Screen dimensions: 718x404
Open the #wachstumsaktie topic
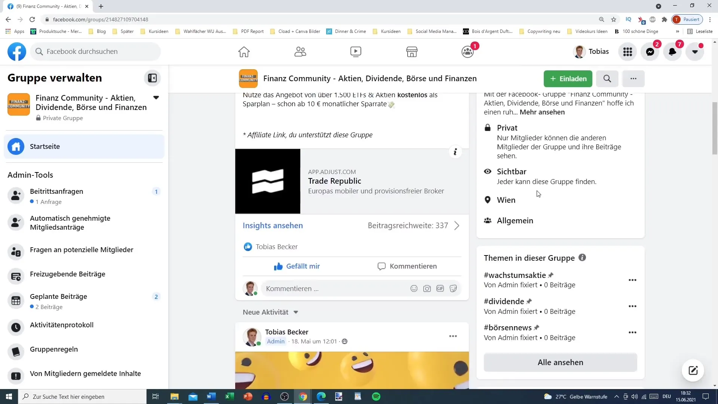pyautogui.click(x=515, y=275)
